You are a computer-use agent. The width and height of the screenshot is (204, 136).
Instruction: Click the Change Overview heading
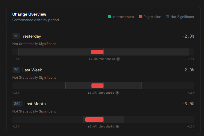click(x=29, y=14)
